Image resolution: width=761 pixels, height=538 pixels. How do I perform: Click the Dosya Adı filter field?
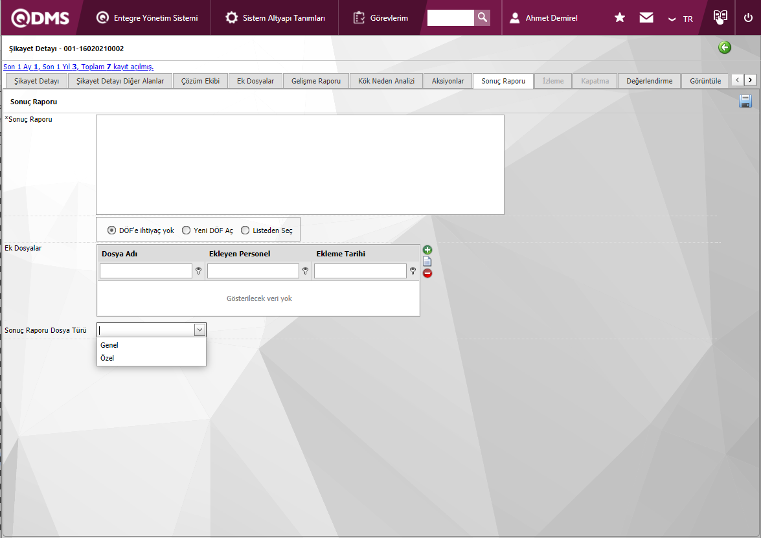click(x=146, y=271)
